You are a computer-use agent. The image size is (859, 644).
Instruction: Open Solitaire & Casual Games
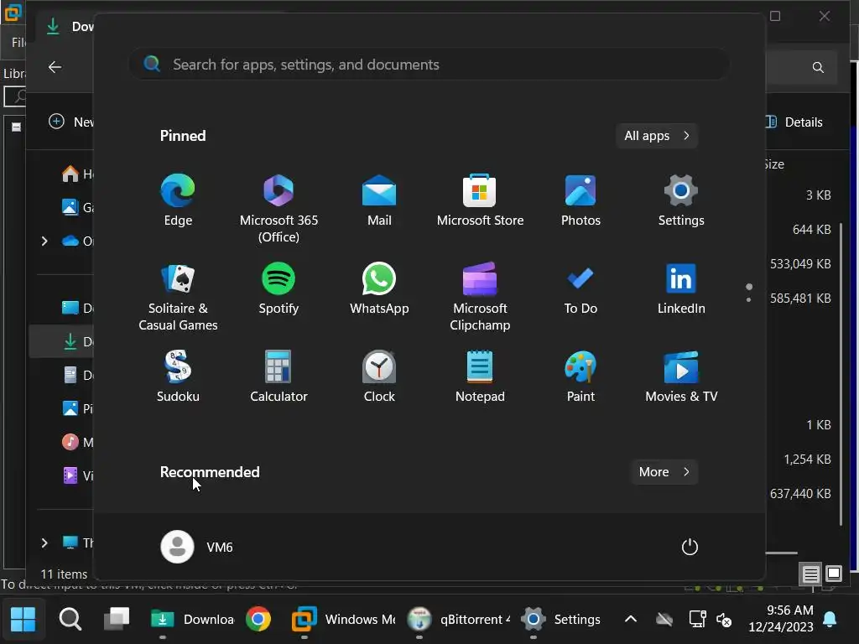click(x=178, y=296)
